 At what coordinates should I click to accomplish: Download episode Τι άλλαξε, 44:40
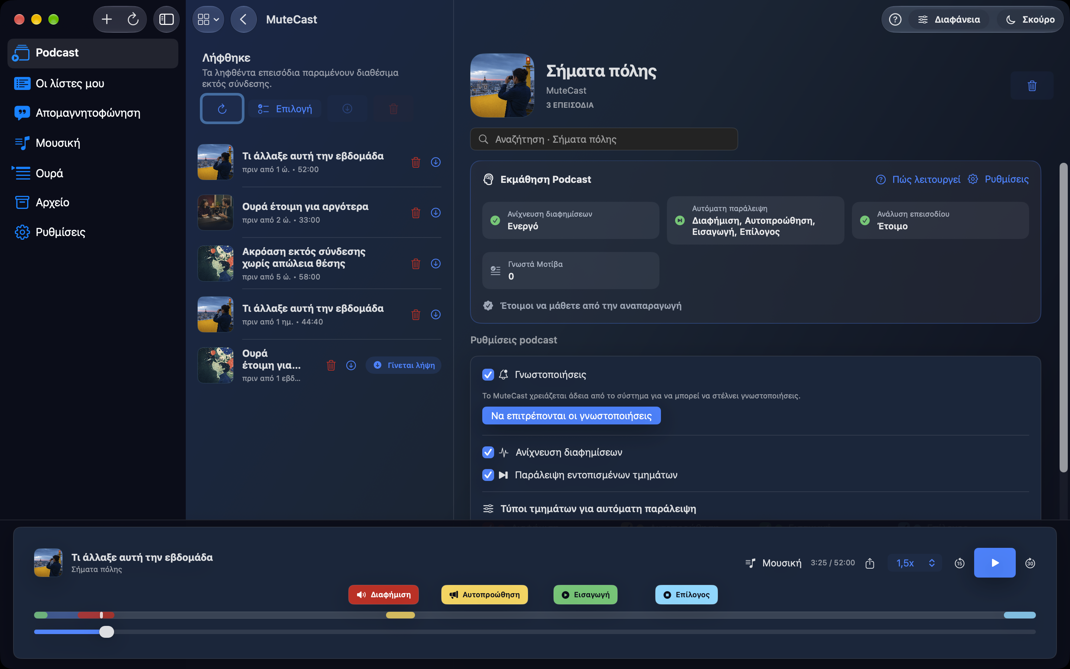tap(435, 314)
